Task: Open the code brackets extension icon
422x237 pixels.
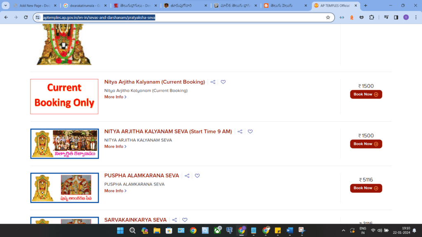Action: coord(342,17)
